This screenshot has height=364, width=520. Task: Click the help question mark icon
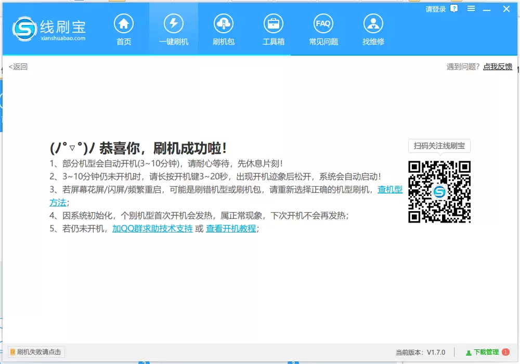pos(454,9)
